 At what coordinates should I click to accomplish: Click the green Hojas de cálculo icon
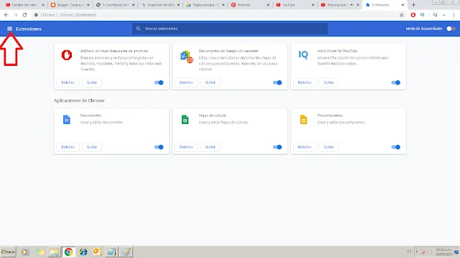[185, 120]
